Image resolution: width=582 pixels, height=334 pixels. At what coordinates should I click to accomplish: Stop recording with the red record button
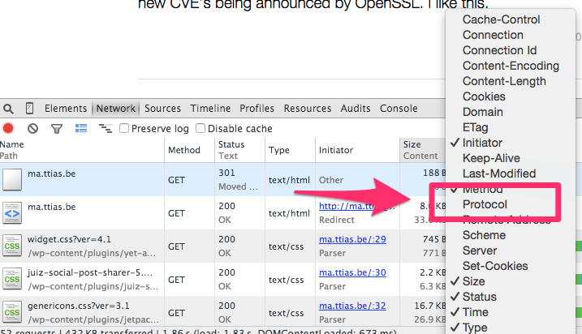tap(8, 128)
